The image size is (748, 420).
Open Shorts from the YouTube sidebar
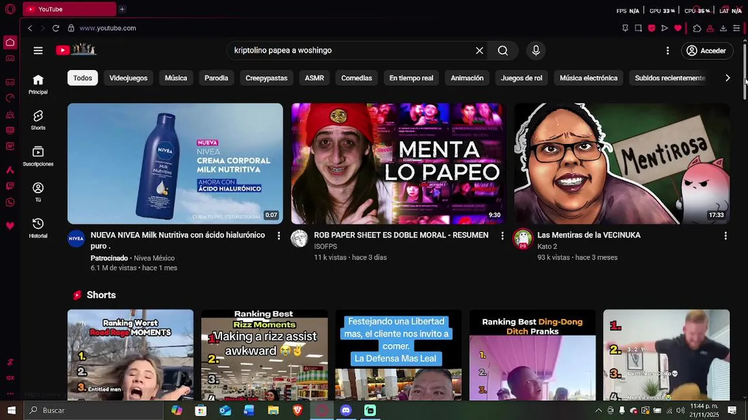click(x=38, y=120)
